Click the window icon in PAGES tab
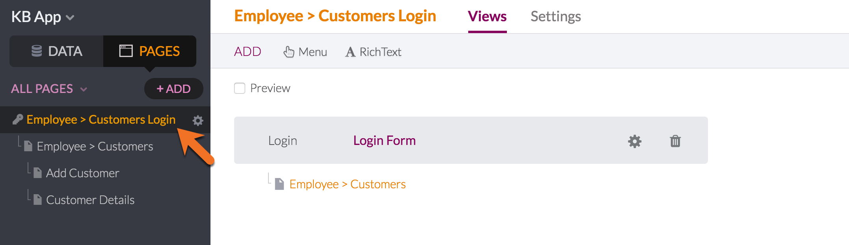Screen dimensions: 849x245 tap(126, 51)
